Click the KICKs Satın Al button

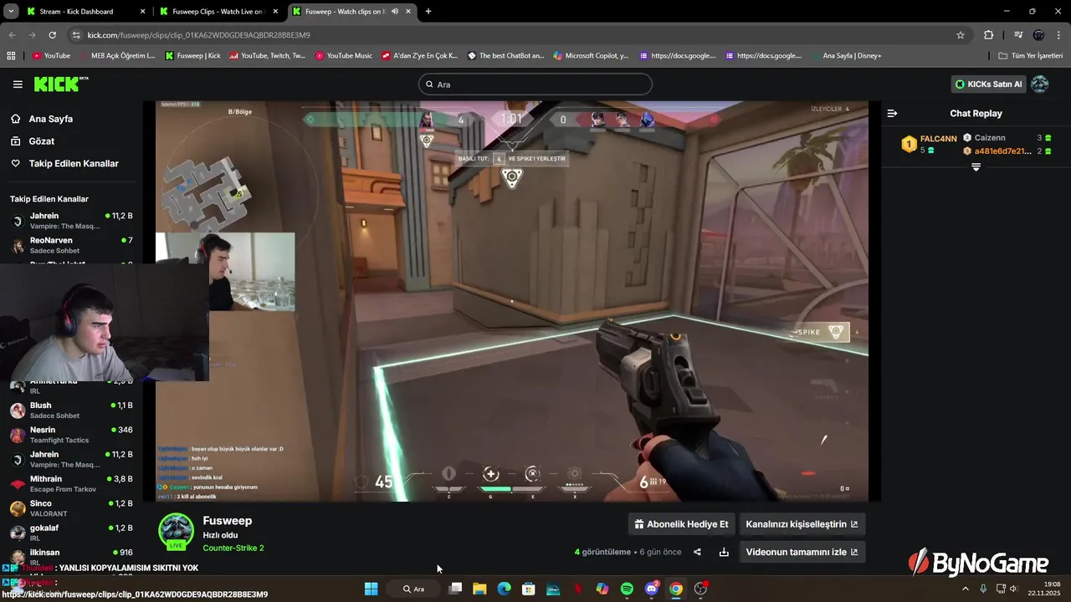(989, 84)
